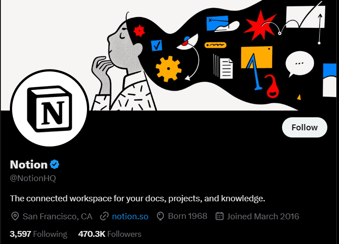
Task: Click the speech bubble in banner
Action: pyautogui.click(x=299, y=64)
